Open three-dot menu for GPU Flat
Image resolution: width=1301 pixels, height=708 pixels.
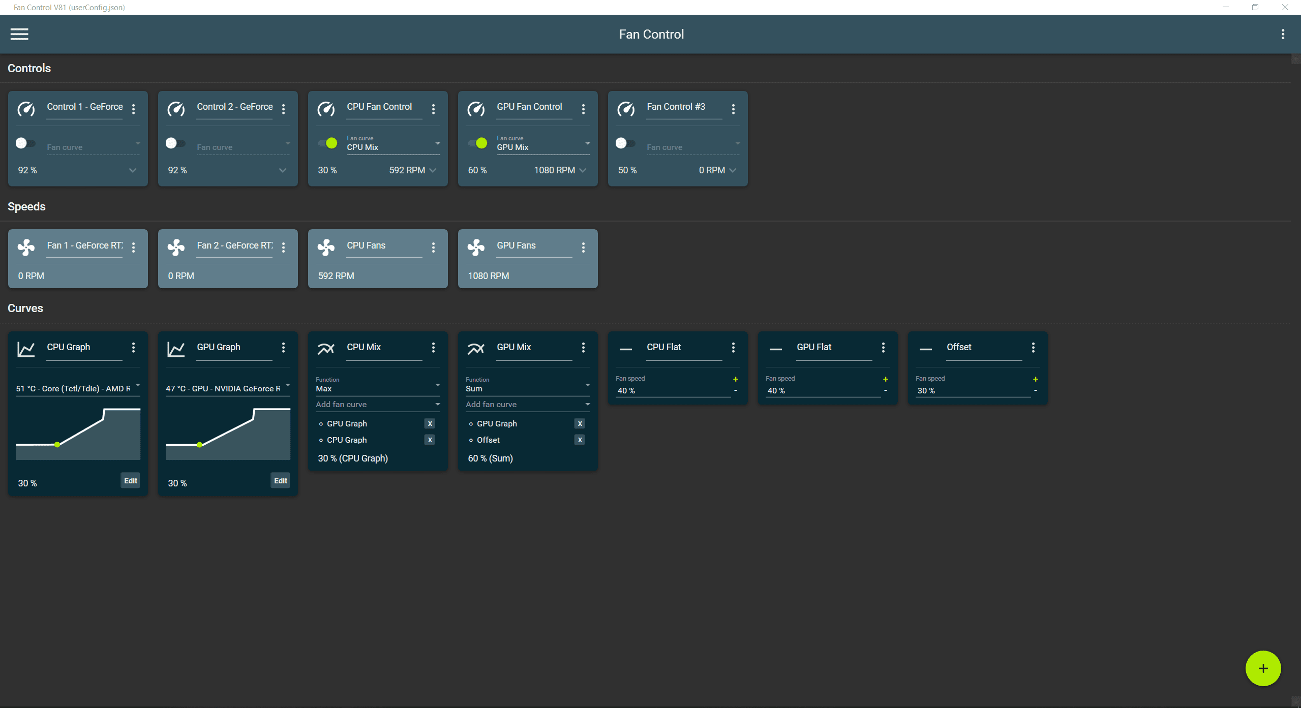tap(883, 347)
